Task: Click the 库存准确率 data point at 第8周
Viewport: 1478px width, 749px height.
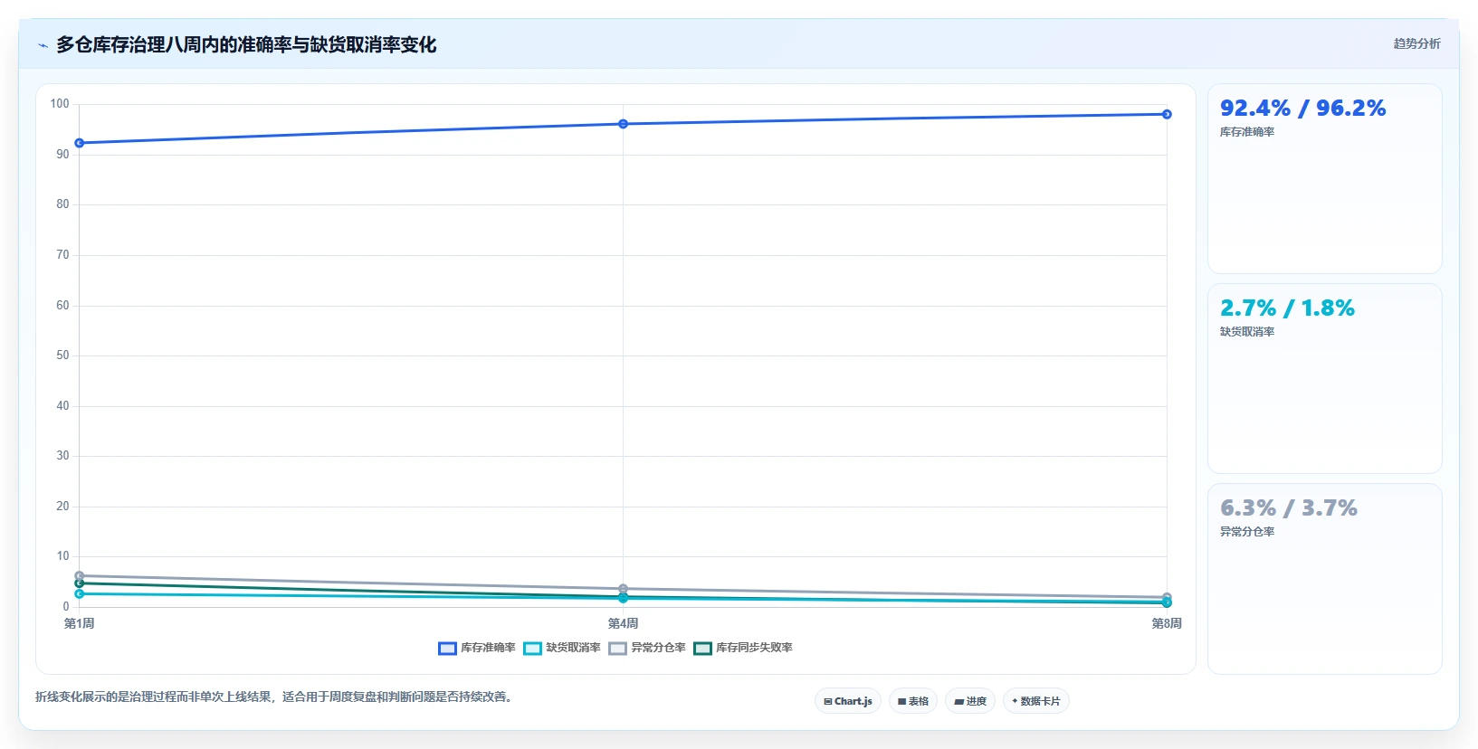Action: [x=1167, y=114]
